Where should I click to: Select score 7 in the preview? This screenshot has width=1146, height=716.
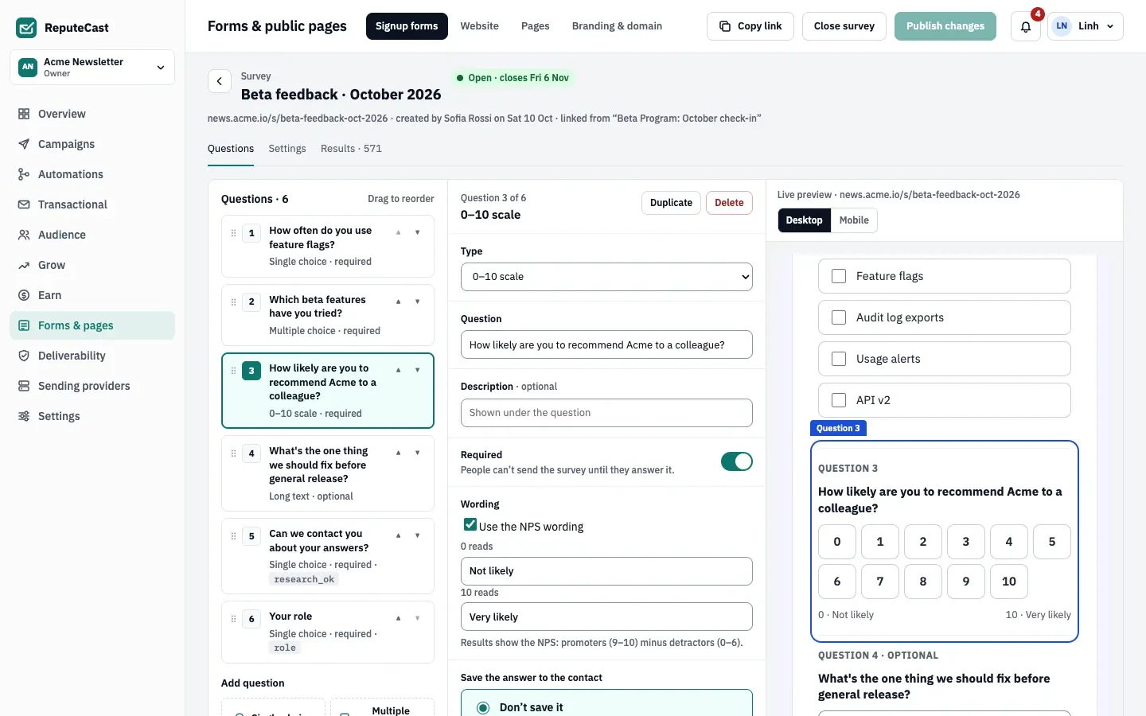[x=880, y=582]
